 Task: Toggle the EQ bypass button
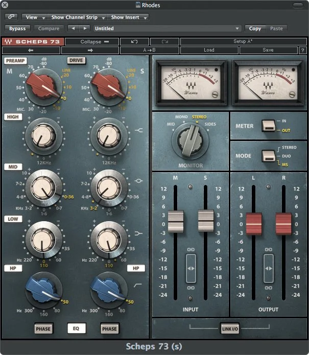point(76,328)
